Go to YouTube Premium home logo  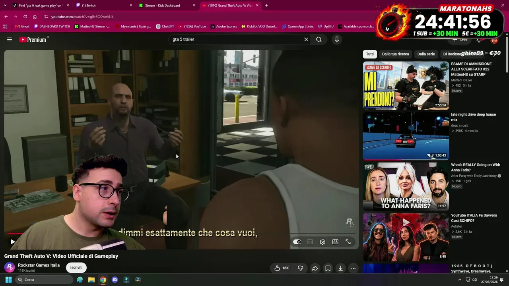[33, 39]
